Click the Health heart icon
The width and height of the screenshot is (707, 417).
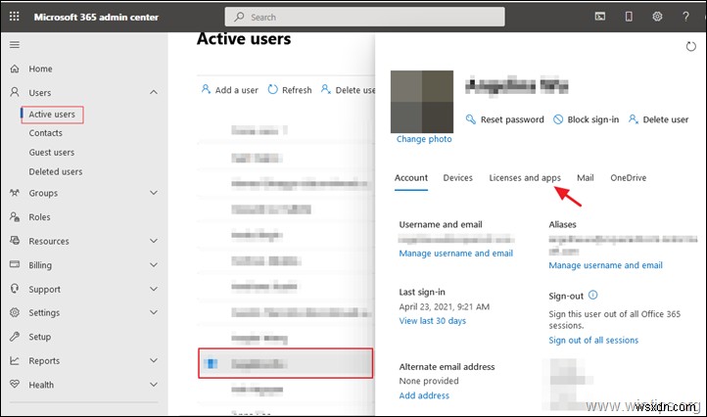pos(15,384)
